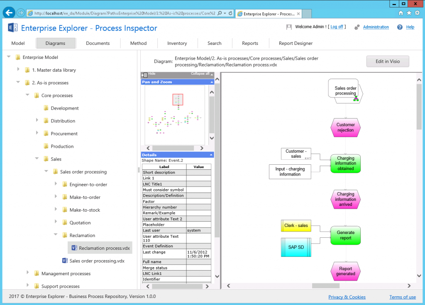Click the page icon beside the Hide label

pos(146,76)
